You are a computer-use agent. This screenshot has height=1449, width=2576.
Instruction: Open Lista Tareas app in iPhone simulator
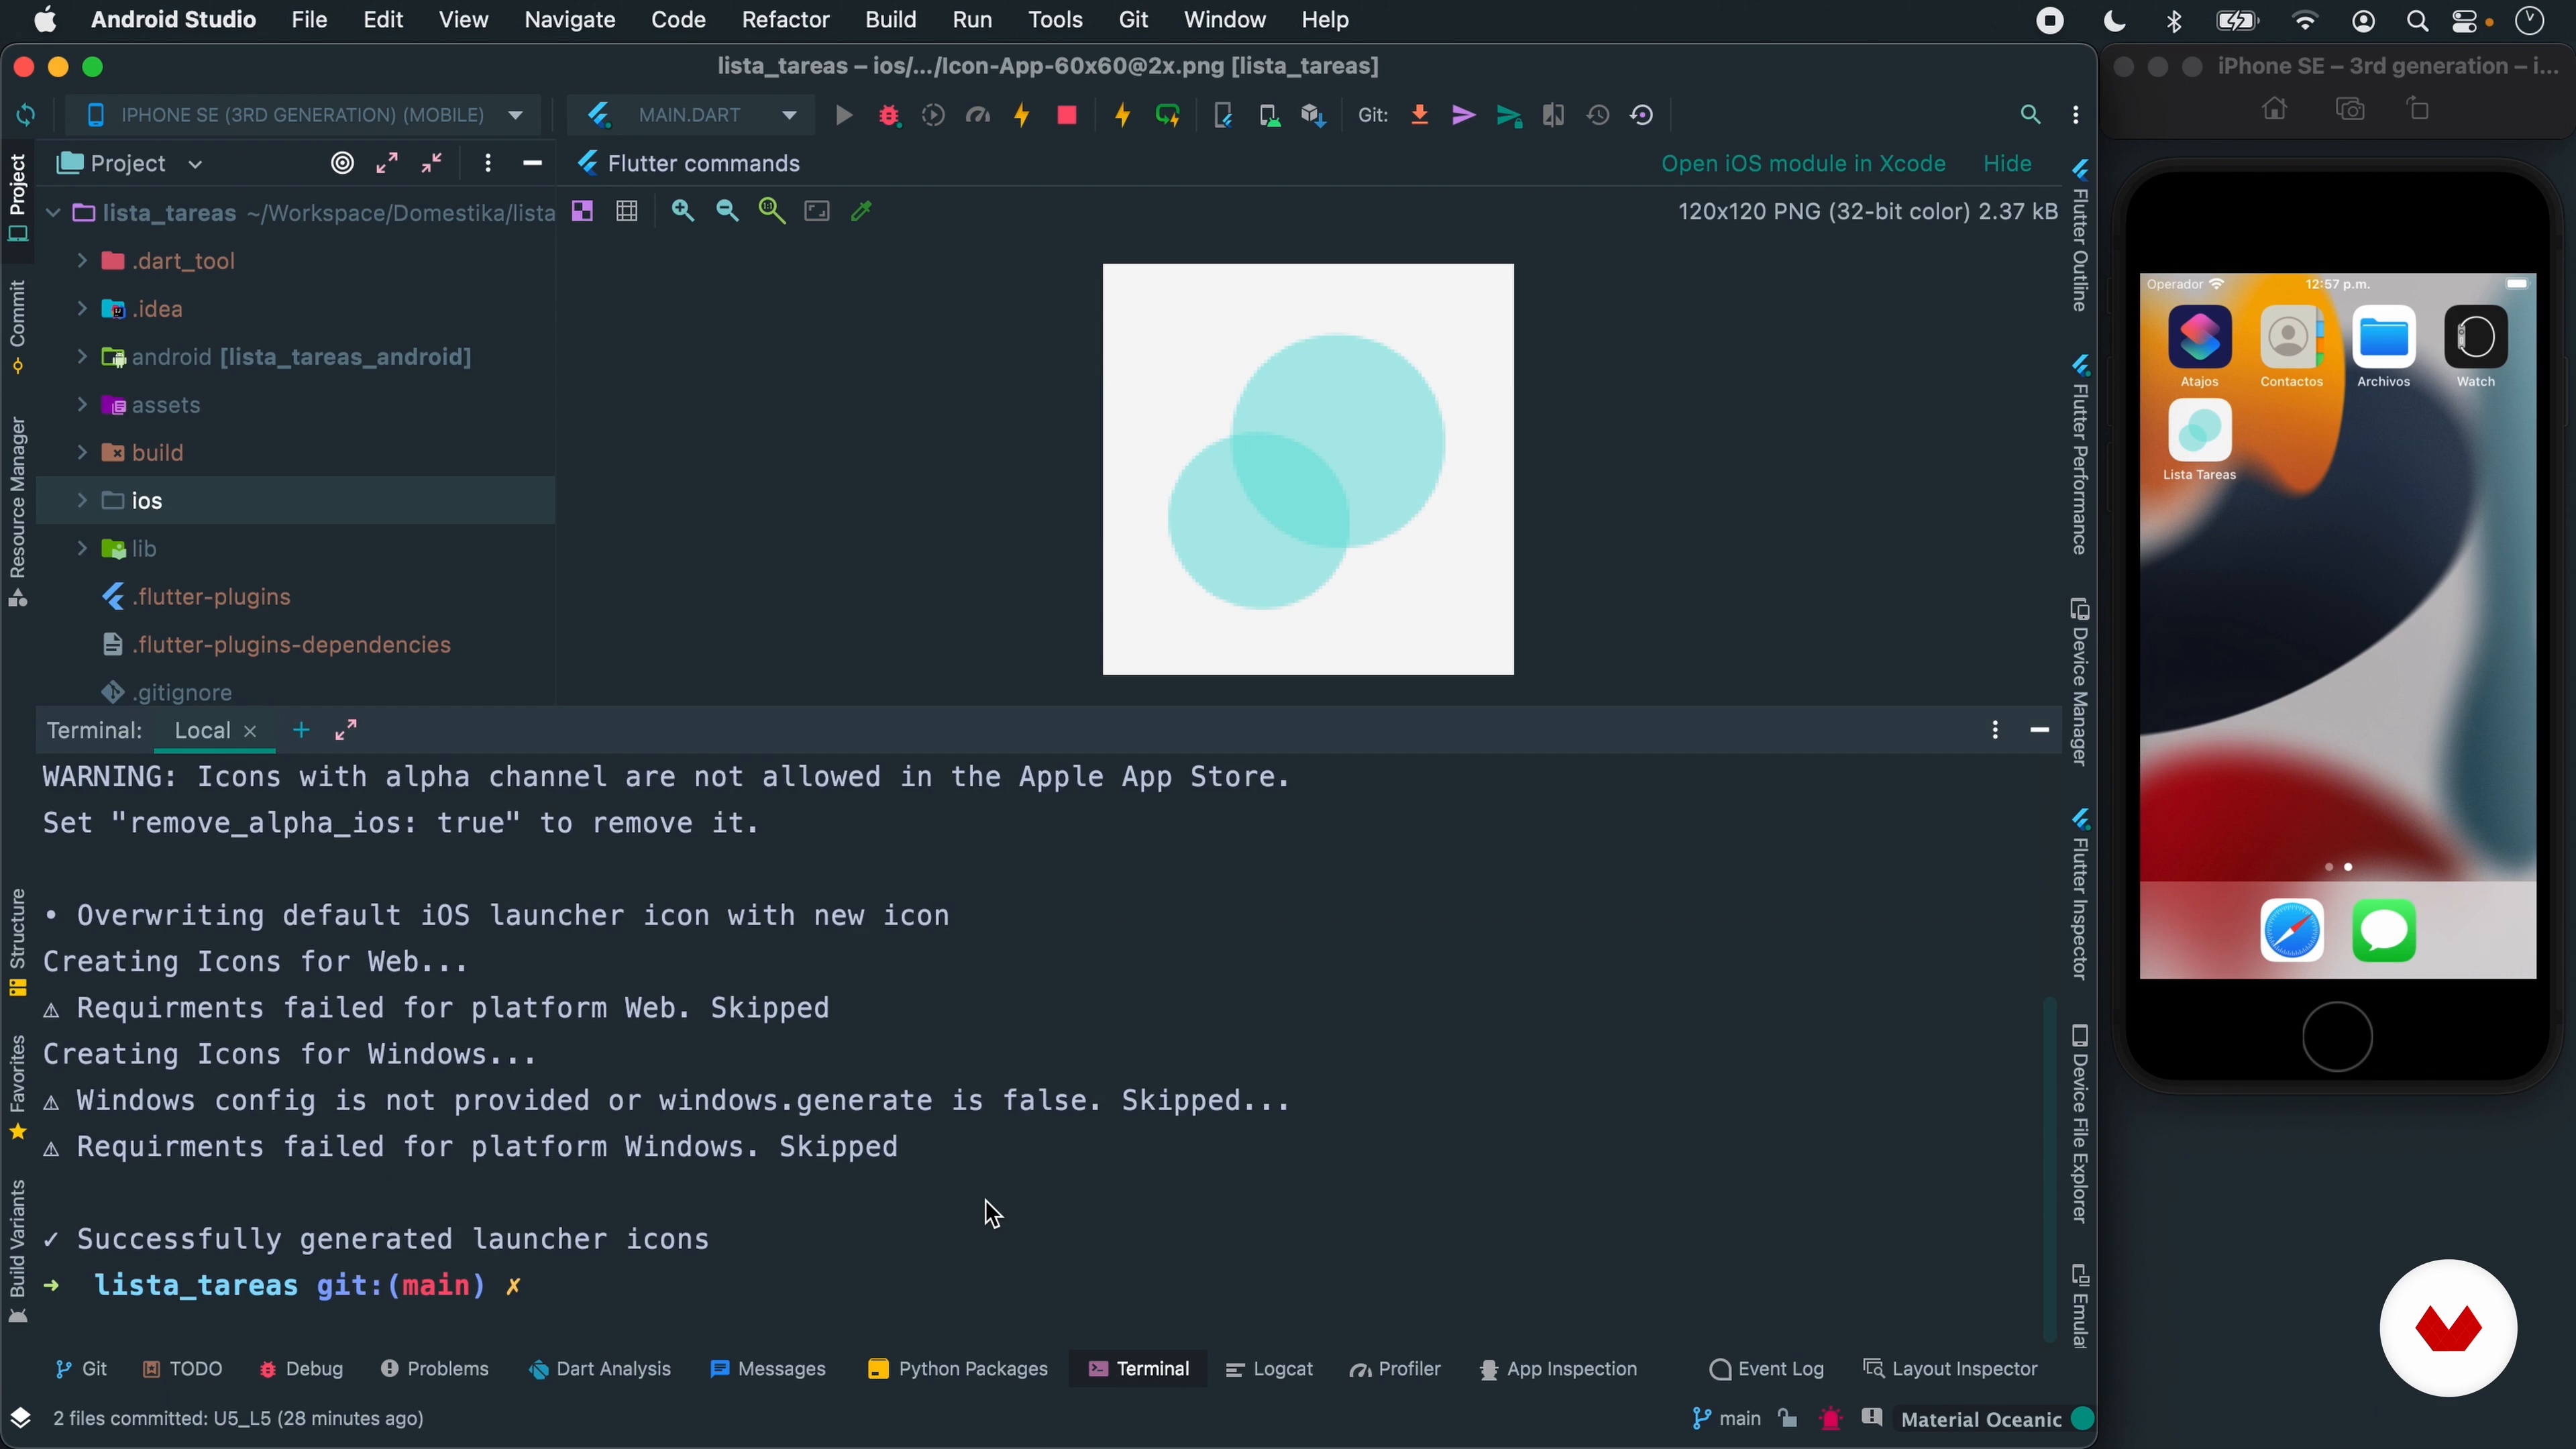tap(2199, 431)
